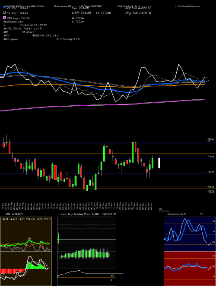Viewport: 216px width, 286px height.
Task: Click the 'MACD: 763.52, 762.41, 1.11 D' line
Action: click(x=22, y=29)
